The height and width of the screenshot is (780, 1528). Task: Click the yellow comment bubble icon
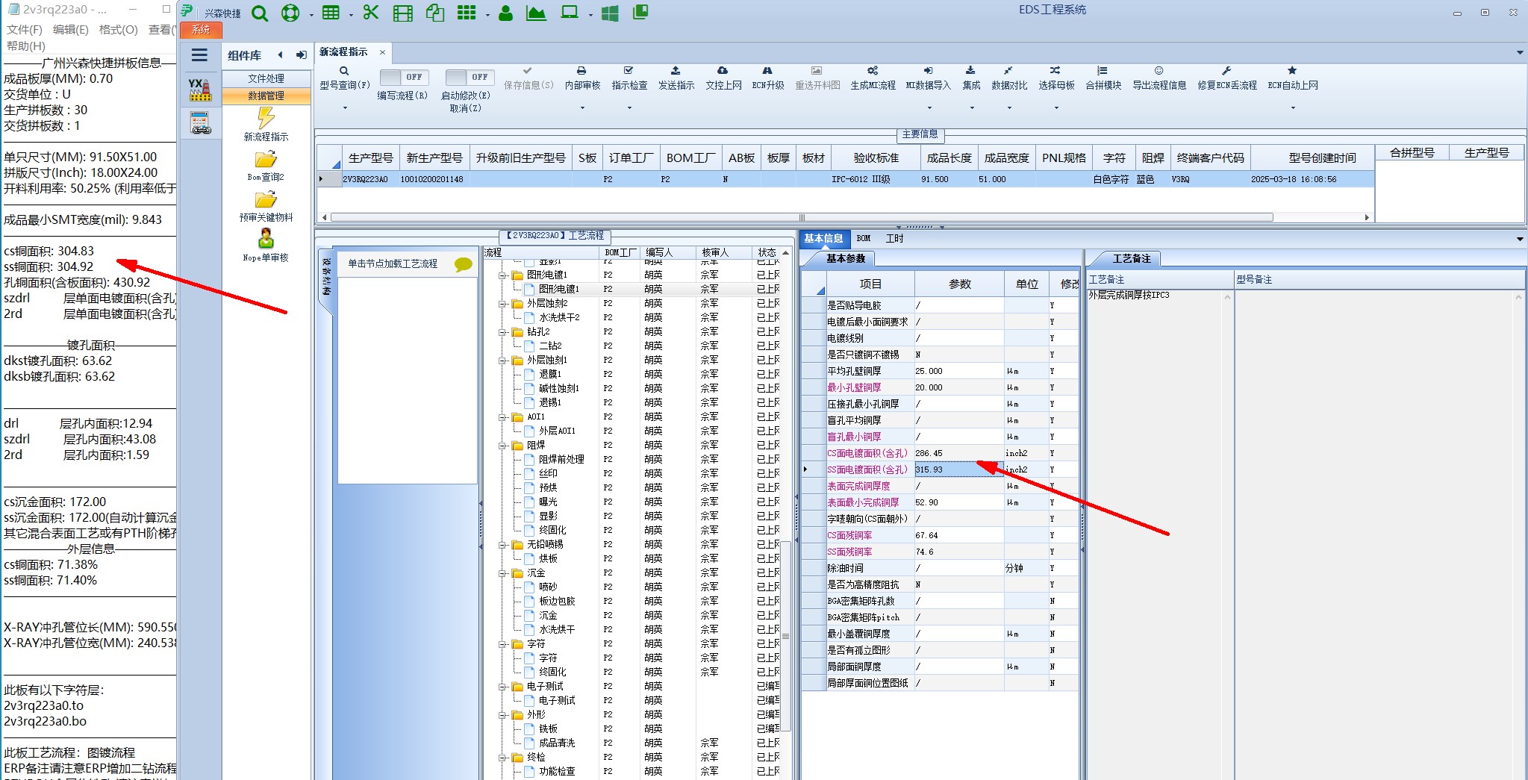coord(463,264)
